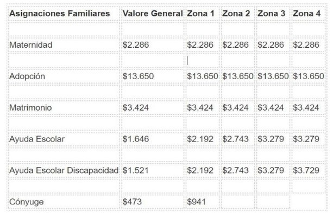Click the Ayuda Escolar Discapacidad cell
333x218 pixels.
tap(64, 170)
